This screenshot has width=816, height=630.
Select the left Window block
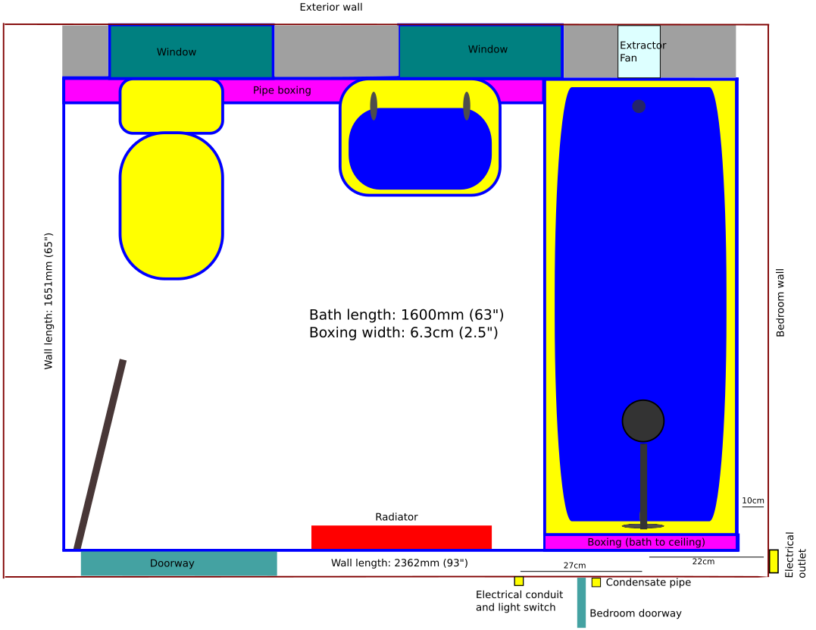click(x=191, y=52)
